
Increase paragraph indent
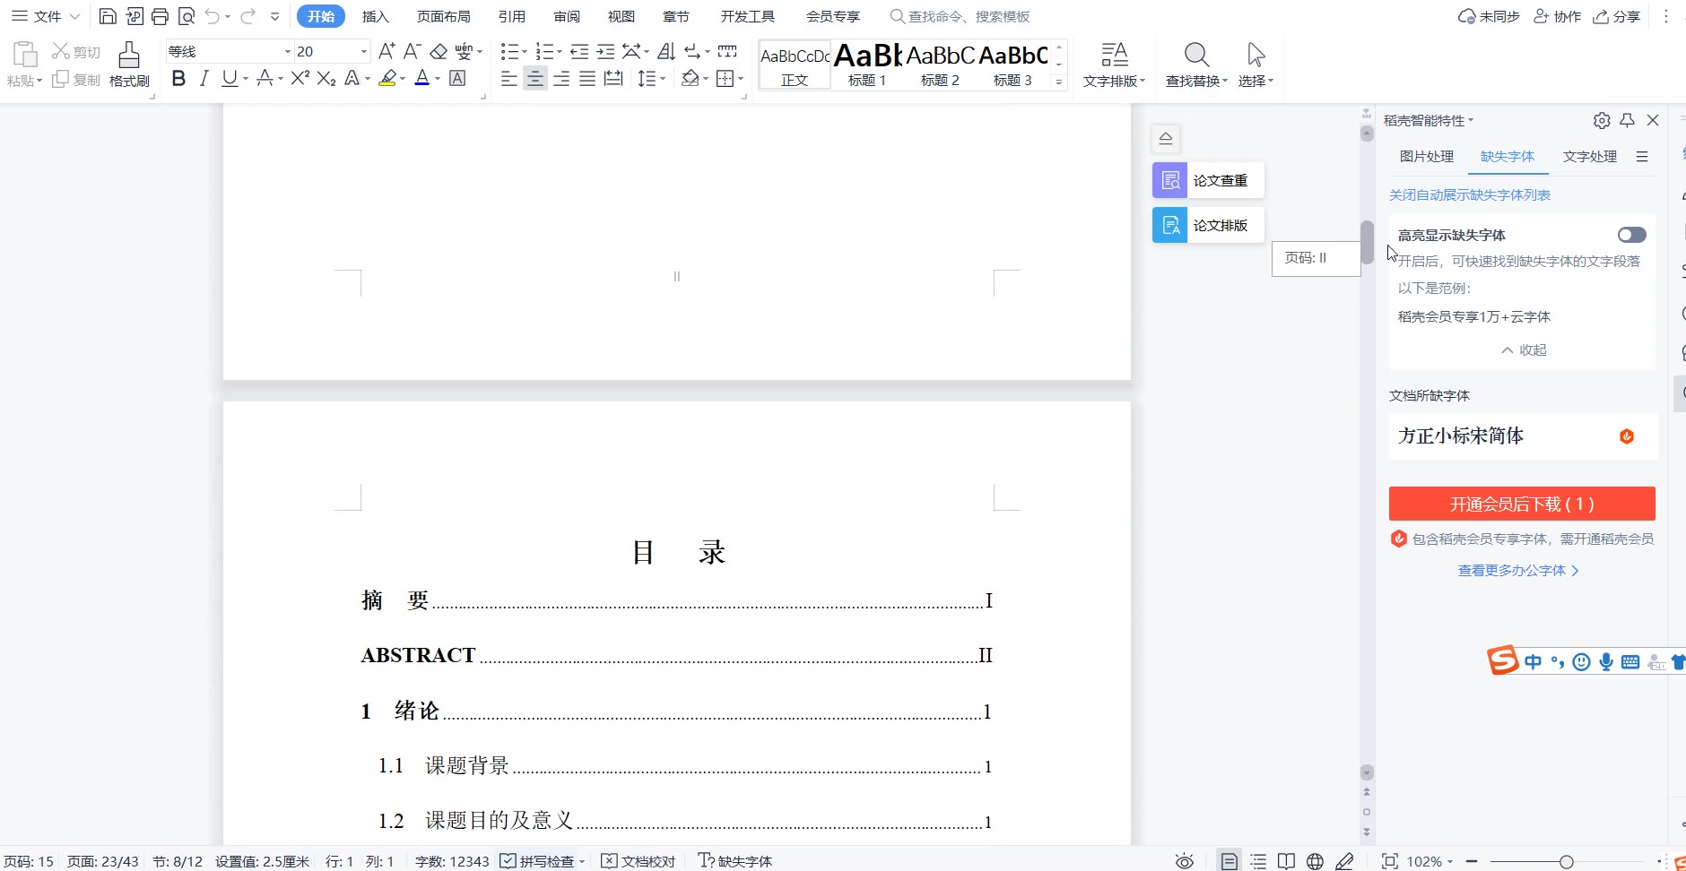pos(605,51)
